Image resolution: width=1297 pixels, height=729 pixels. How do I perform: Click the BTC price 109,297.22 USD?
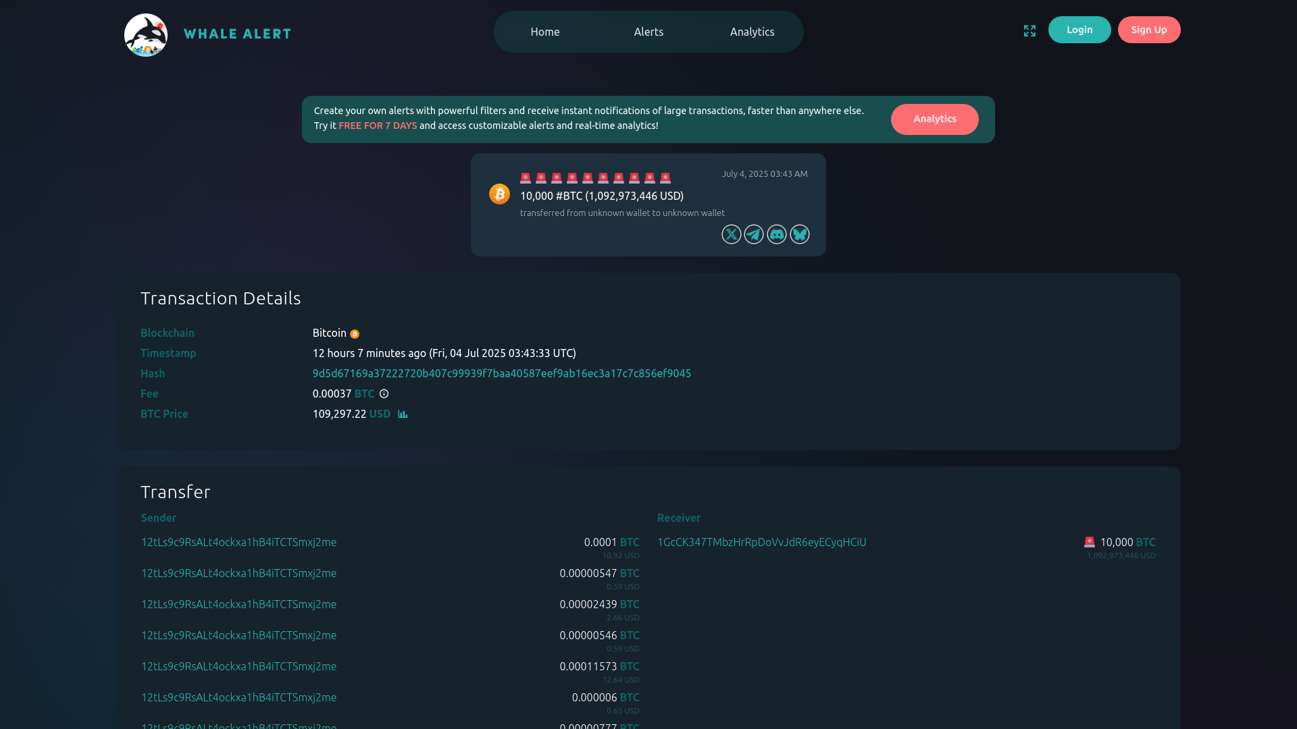(x=351, y=414)
